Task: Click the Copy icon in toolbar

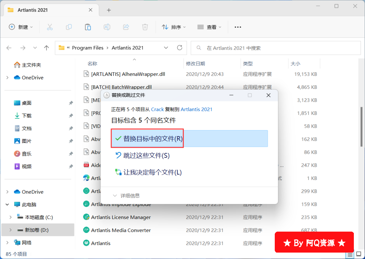Action: pyautogui.click(x=69, y=27)
